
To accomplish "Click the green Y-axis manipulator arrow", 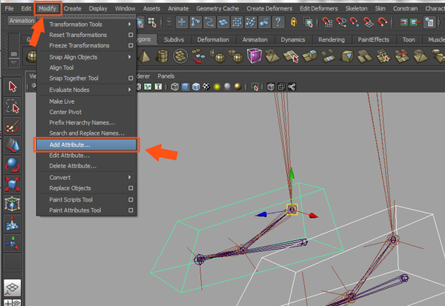I will click(291, 173).
